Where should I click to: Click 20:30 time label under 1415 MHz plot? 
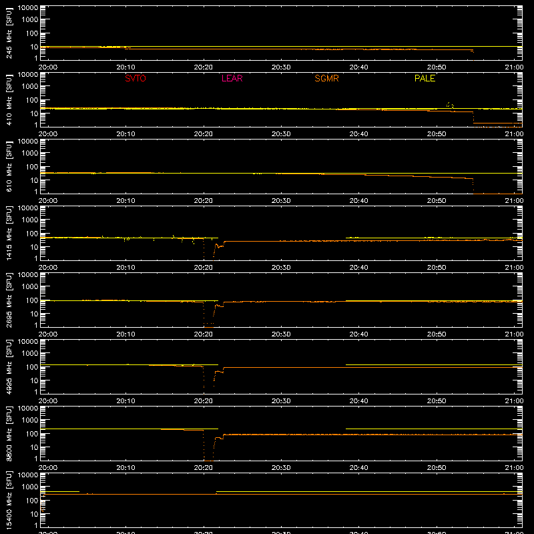click(281, 268)
